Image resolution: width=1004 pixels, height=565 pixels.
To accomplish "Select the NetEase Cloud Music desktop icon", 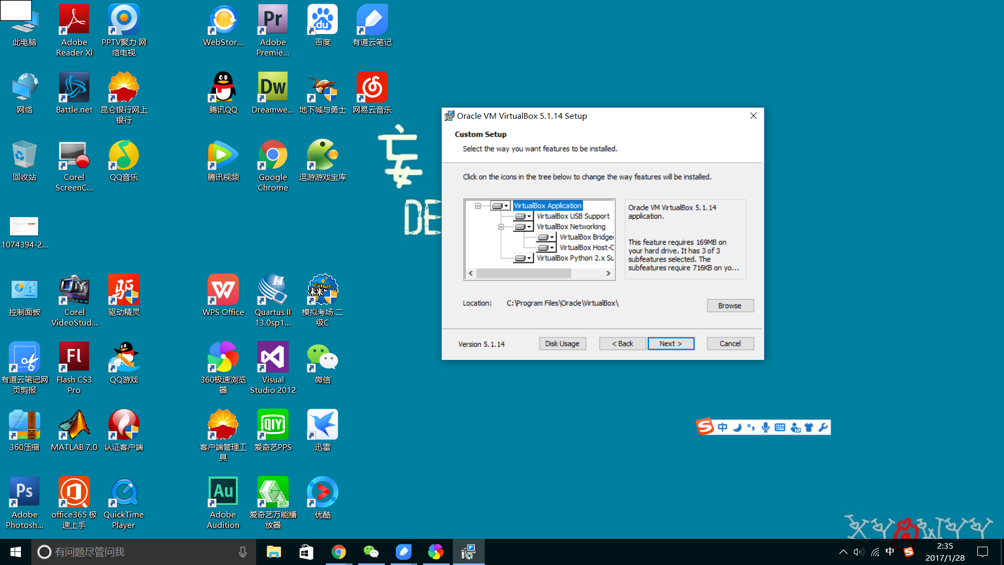I will (x=372, y=93).
